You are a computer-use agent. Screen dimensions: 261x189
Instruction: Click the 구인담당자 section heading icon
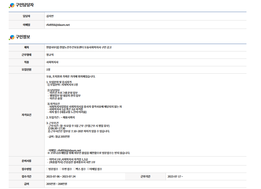(12, 5)
